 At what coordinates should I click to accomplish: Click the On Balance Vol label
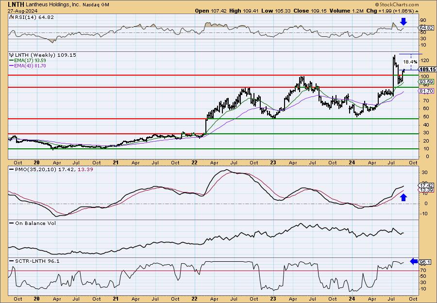[x=35, y=223]
